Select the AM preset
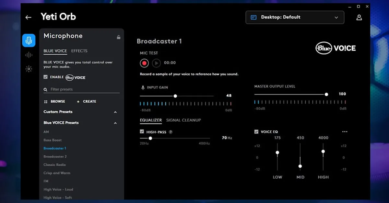Screen dimensions: 389x203 point(46,132)
